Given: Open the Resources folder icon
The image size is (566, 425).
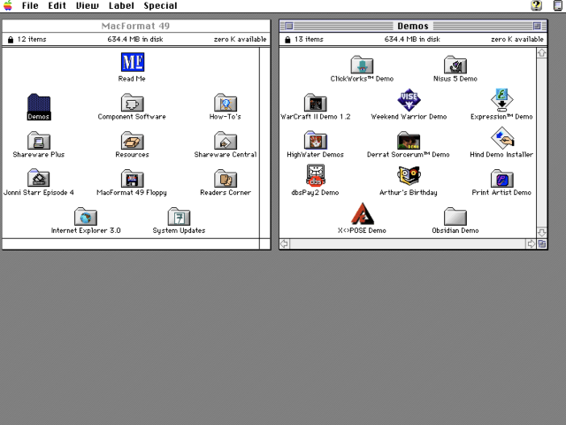Looking at the screenshot, I should tap(132, 141).
